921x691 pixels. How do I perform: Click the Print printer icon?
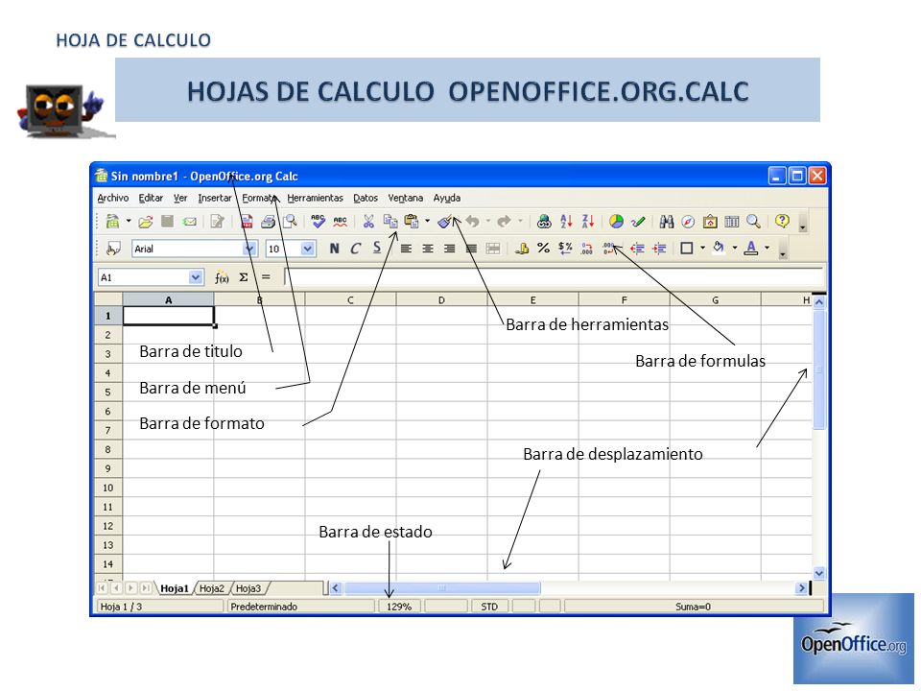pyautogui.click(x=268, y=222)
